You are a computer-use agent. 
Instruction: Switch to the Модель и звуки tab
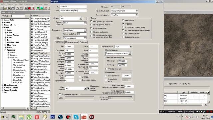click(72, 42)
